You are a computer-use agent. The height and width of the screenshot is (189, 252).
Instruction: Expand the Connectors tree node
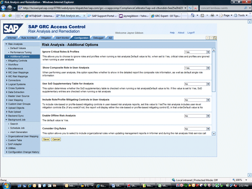pos(7,80)
